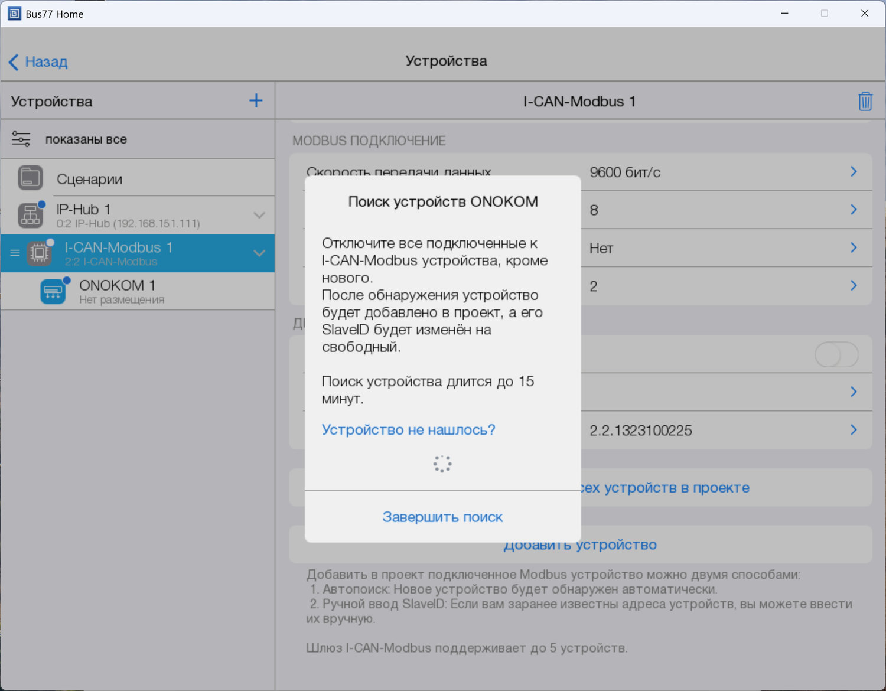Open the Устройство не нашлось? link
The image size is (886, 691).
[x=408, y=430]
